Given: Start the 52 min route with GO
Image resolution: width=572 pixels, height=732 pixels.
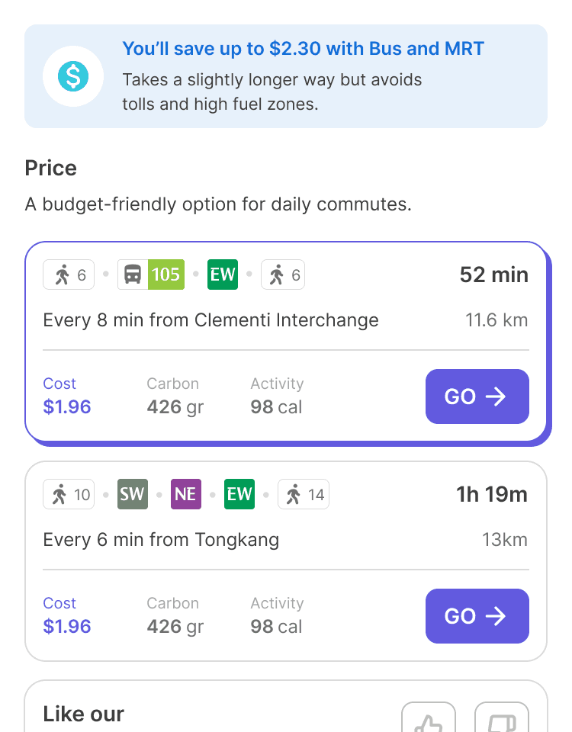Looking at the screenshot, I should pyautogui.click(x=477, y=396).
